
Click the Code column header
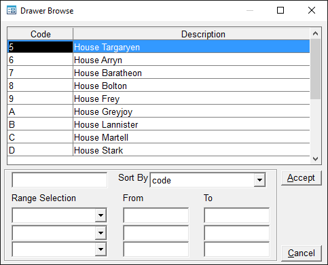[40, 34]
